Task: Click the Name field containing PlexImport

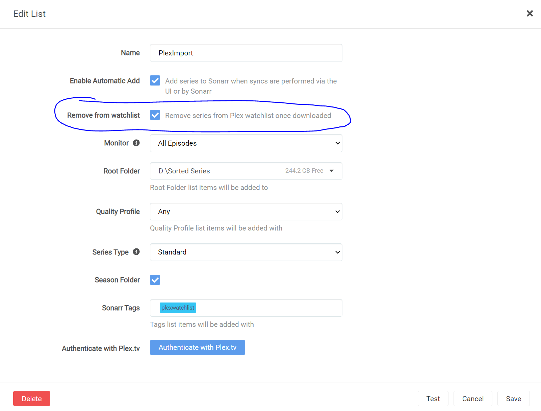Action: pos(246,53)
